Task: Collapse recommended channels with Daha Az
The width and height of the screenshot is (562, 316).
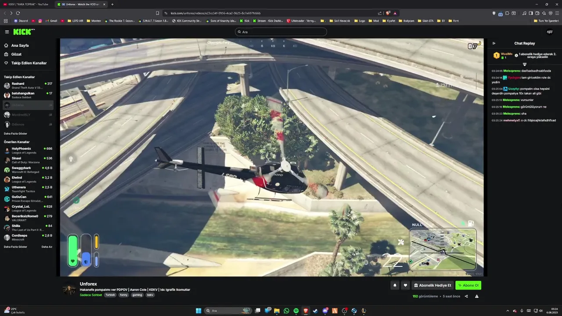Action: (x=47, y=247)
